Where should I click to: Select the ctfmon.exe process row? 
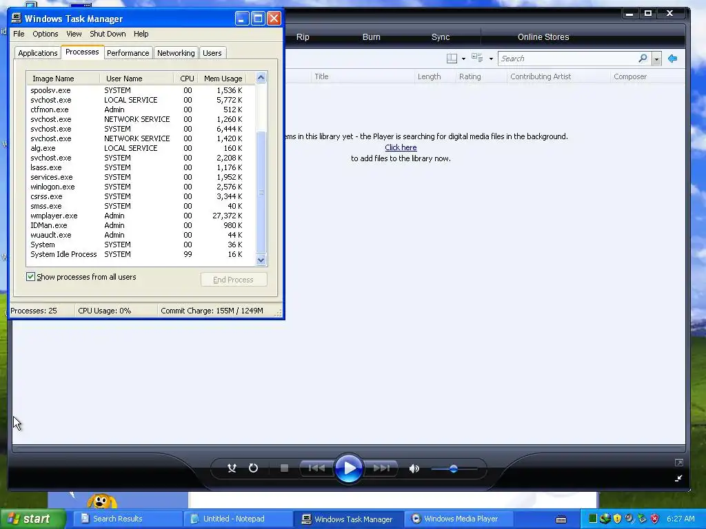[141, 110]
